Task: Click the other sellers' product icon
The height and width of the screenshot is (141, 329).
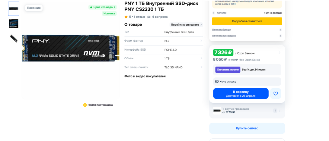Action: [x=217, y=111]
